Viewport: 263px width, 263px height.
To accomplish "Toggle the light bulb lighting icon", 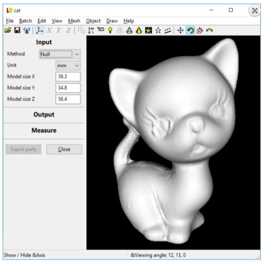I will tap(110, 31).
